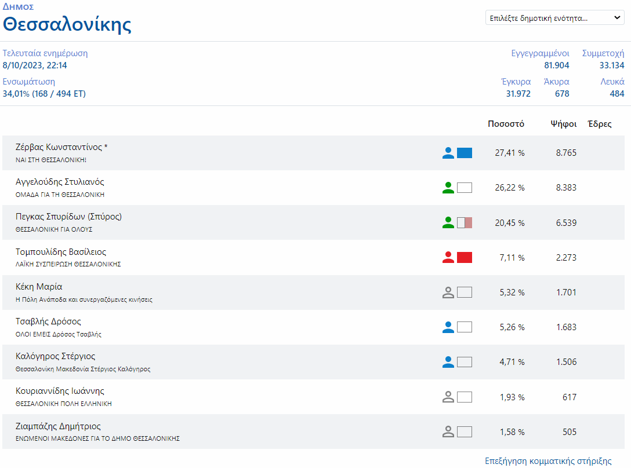The height and width of the screenshot is (468, 631).
Task: Click the blue person icon beside Καλόγηρος Στέργιος
Action: pos(448,362)
